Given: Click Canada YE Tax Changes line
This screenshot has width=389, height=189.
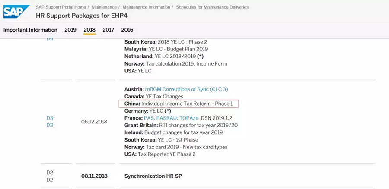Looking at the screenshot, I should (x=154, y=96).
